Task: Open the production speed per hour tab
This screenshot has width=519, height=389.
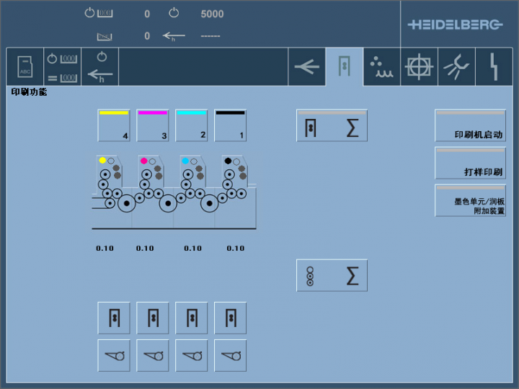Action: (100, 66)
